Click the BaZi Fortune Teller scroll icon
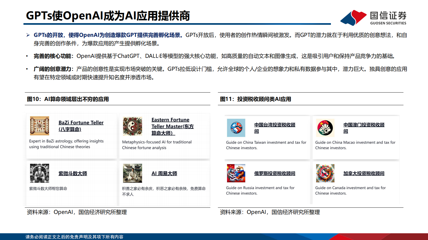The image size is (428, 240). click(40, 126)
